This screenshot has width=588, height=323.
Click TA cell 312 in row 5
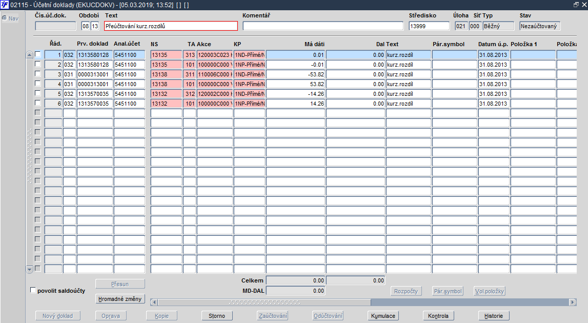pos(189,94)
